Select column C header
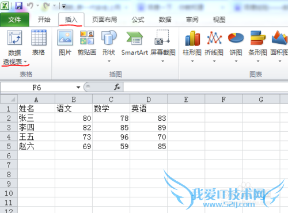Image resolution: width=288 pixels, height=213 pixels. pyautogui.click(x=111, y=99)
